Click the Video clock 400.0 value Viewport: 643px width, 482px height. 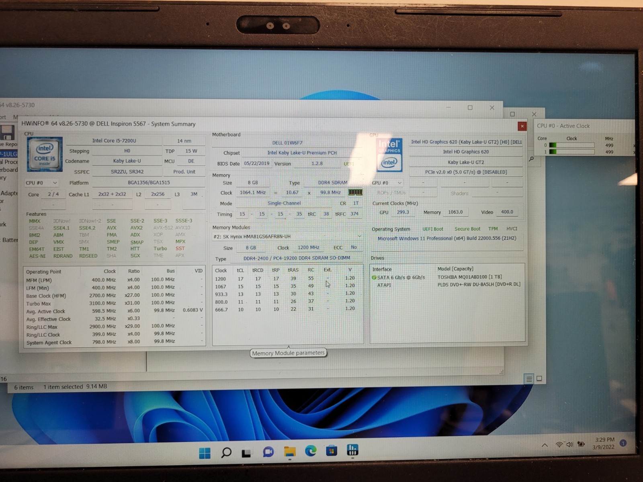point(507,212)
